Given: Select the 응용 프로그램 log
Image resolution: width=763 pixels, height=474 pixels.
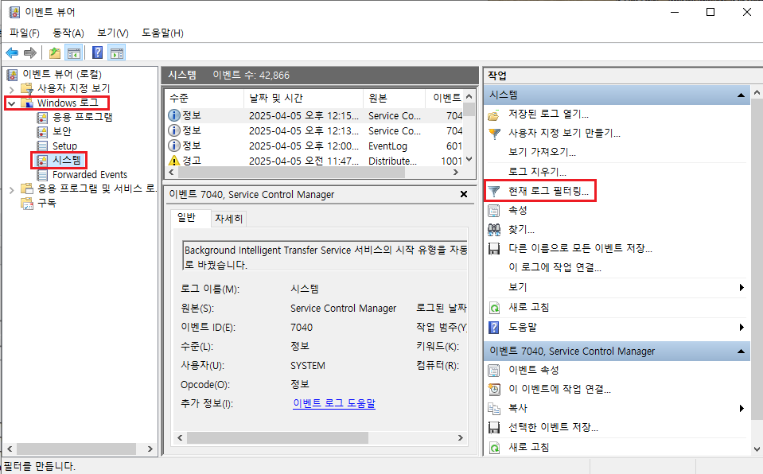Looking at the screenshot, I should (82, 117).
